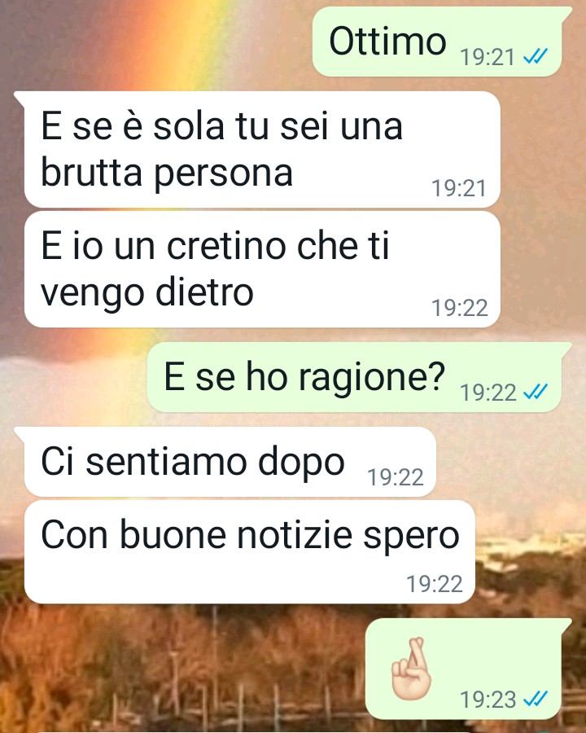Image resolution: width=586 pixels, height=733 pixels.
Task: Tap the 19:21 timestamp on 'Ottimo'
Action: click(488, 57)
